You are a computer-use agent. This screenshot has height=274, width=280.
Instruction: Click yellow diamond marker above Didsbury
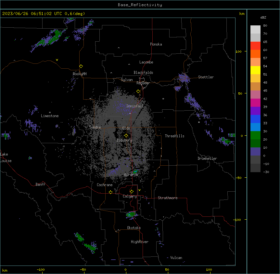[126, 136]
